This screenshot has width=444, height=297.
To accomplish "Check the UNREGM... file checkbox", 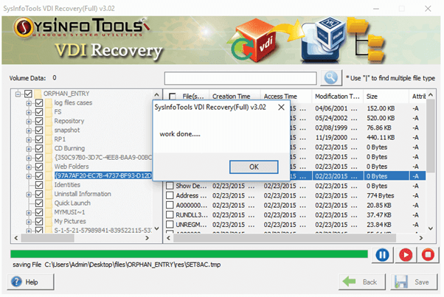I will pos(170,225).
